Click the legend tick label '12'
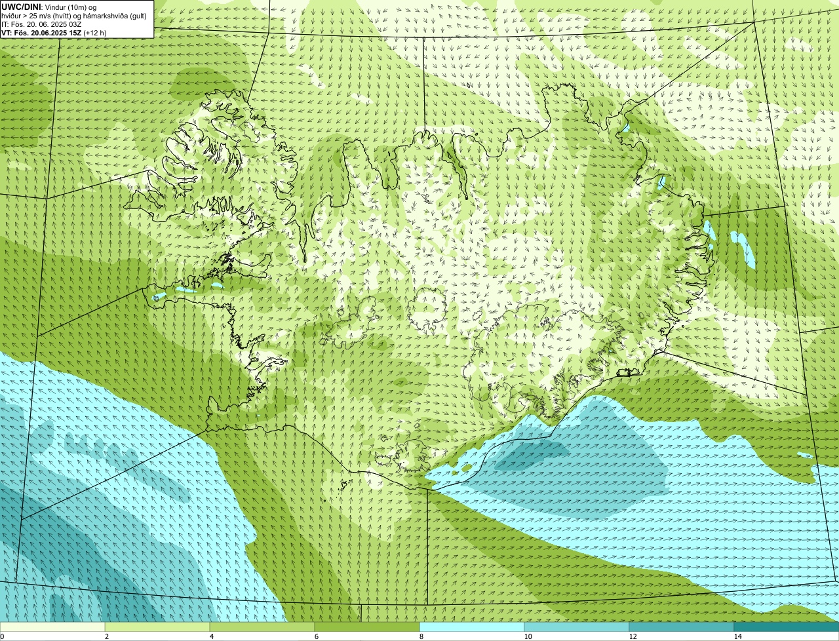 [633, 636]
